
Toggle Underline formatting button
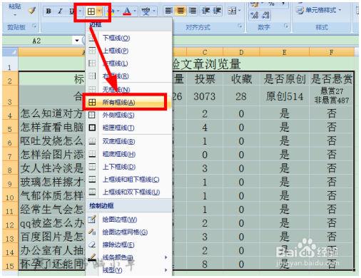(71, 11)
